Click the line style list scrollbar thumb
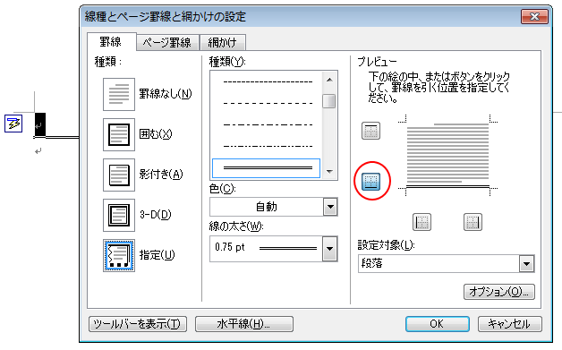Viewport: 562px width, 350px height. tap(329, 101)
